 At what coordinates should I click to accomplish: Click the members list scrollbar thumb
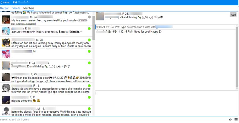pos(94,28)
